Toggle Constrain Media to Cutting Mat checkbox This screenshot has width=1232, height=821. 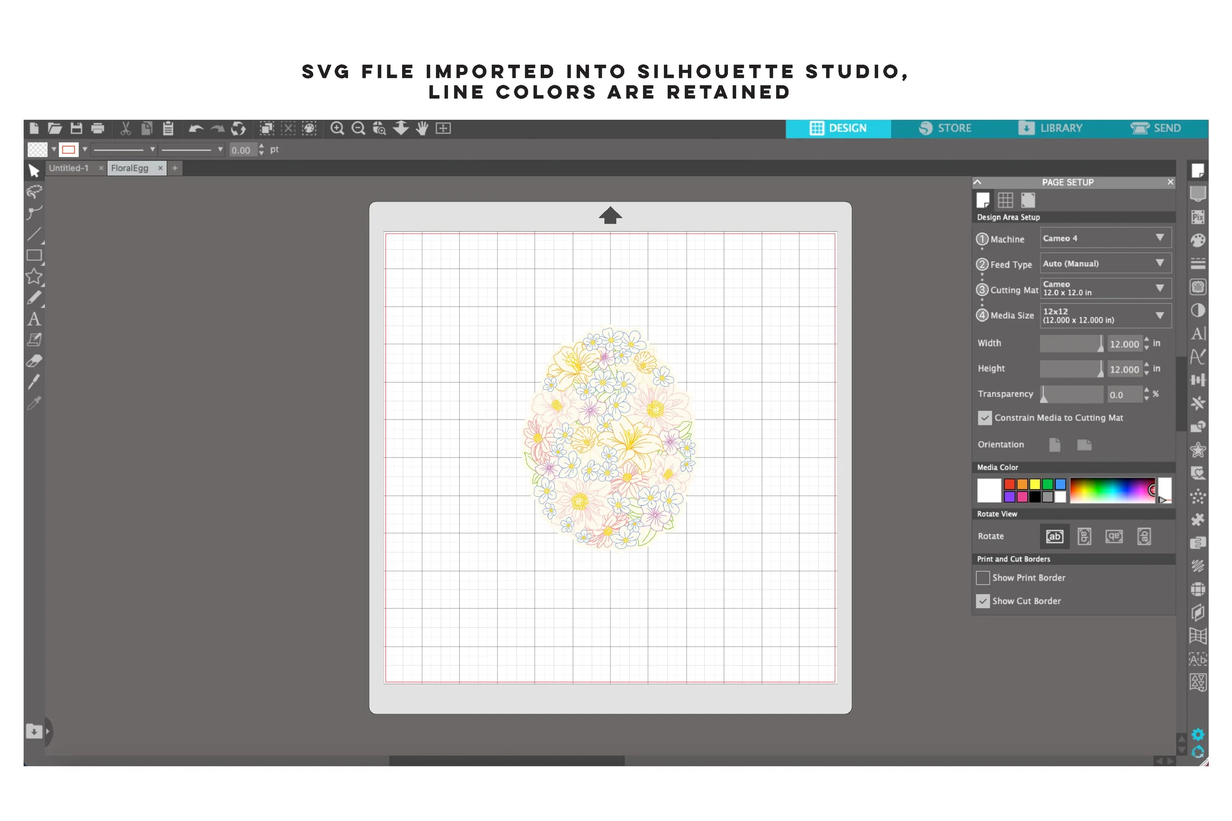click(x=984, y=418)
